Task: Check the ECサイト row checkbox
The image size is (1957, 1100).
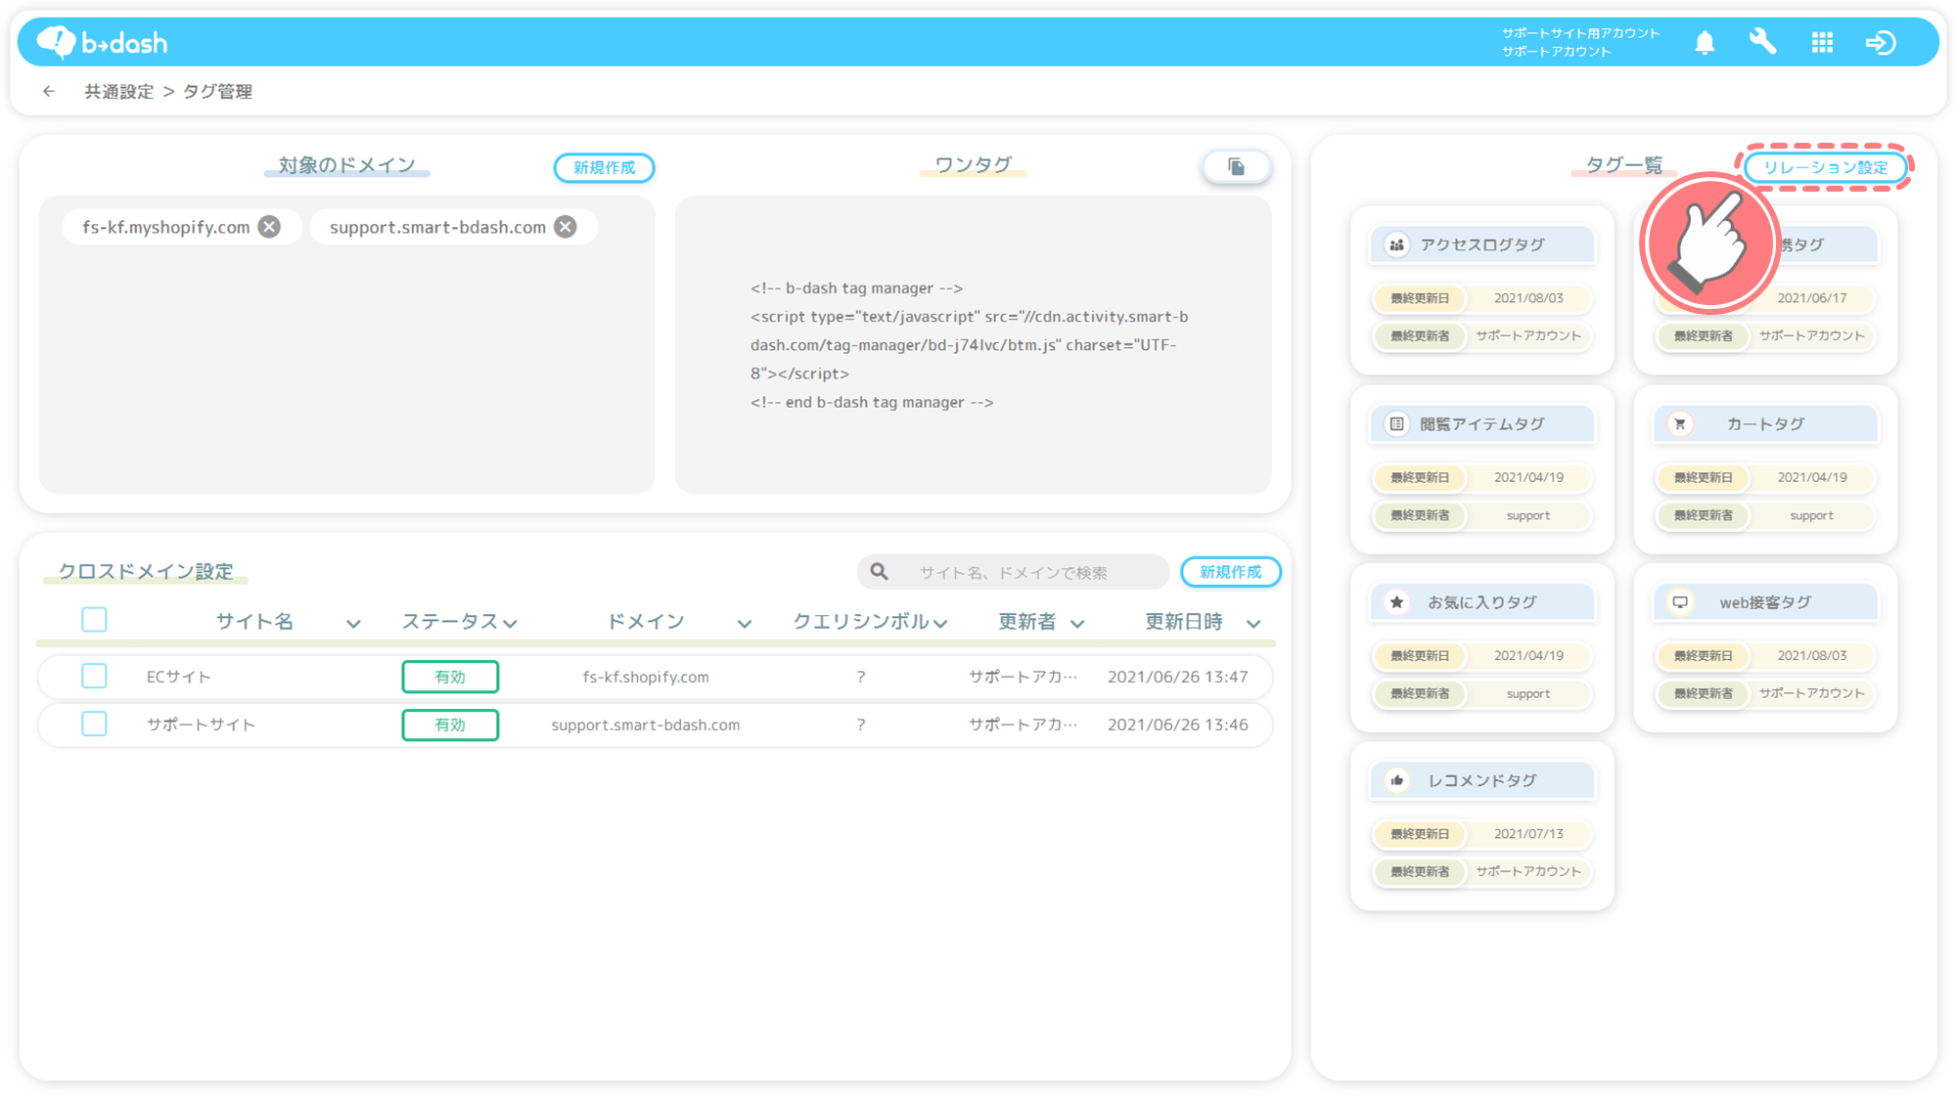Action: coord(94,676)
